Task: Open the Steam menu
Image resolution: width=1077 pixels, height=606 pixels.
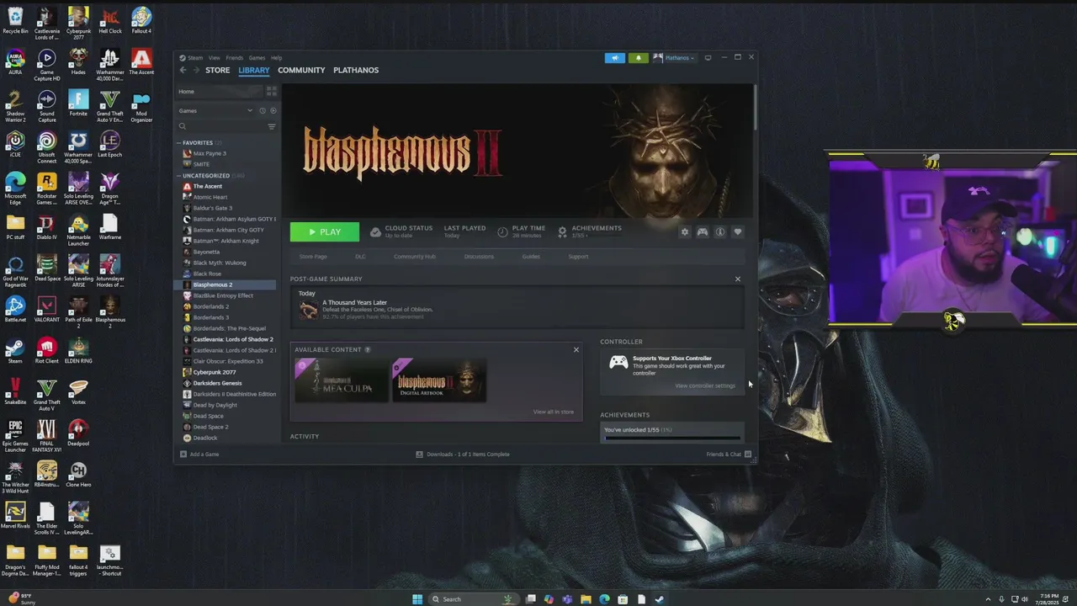Action: [194, 58]
